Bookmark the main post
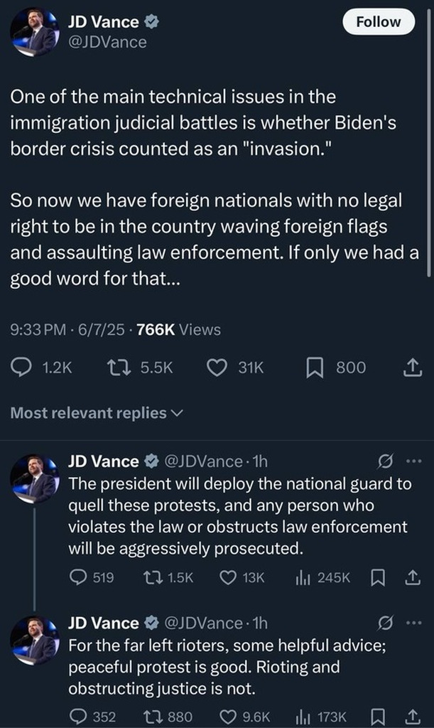 [314, 367]
